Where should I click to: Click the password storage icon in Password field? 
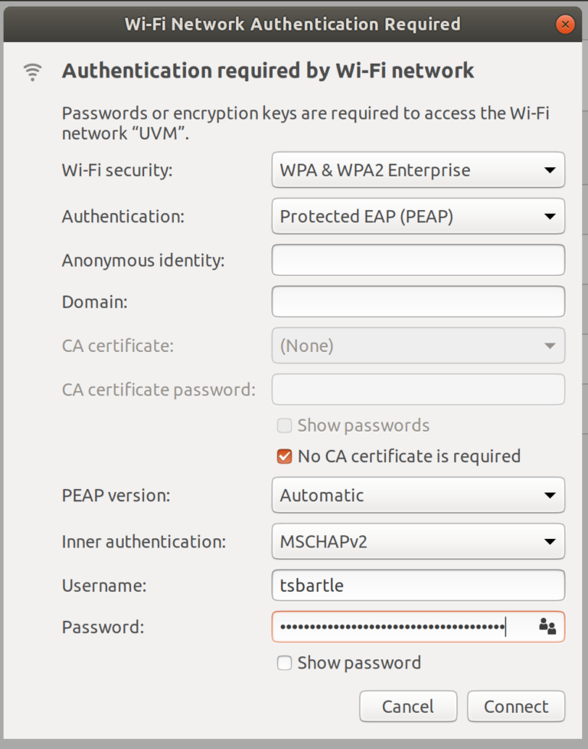(x=548, y=626)
